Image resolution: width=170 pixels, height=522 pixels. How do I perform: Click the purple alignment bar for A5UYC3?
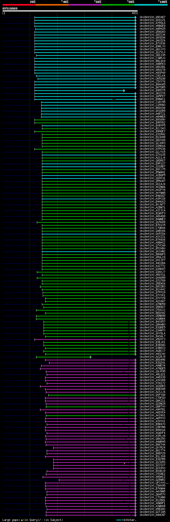pyautogui.click(x=85, y=339)
